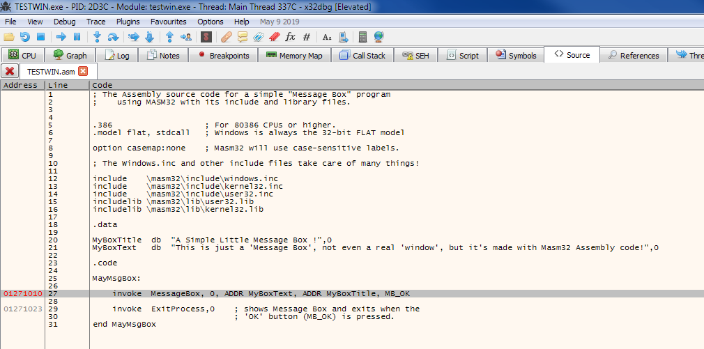This screenshot has height=349, width=704.
Task: Select address 01271010
Action: (x=23, y=294)
